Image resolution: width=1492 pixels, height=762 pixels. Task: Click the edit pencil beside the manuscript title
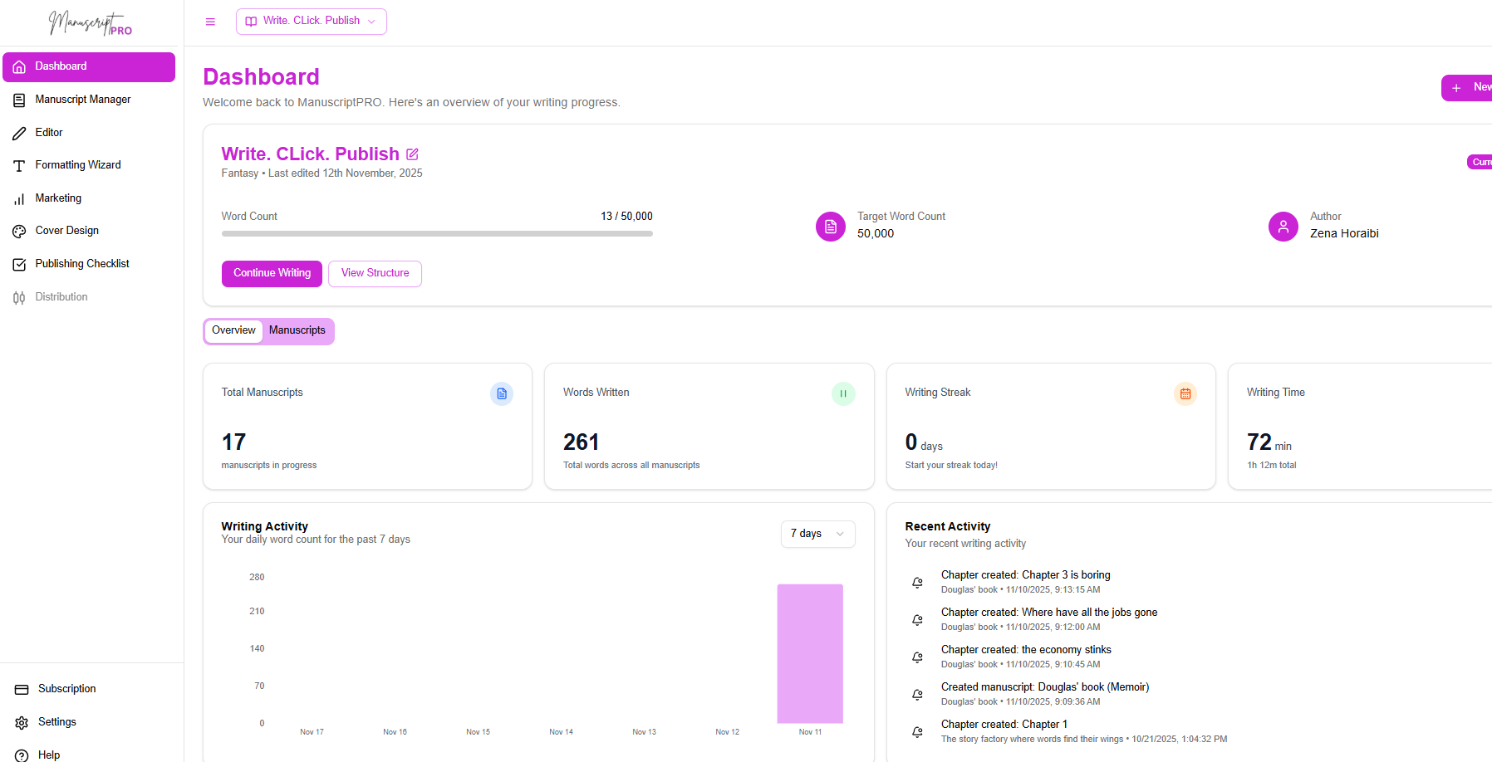point(412,154)
